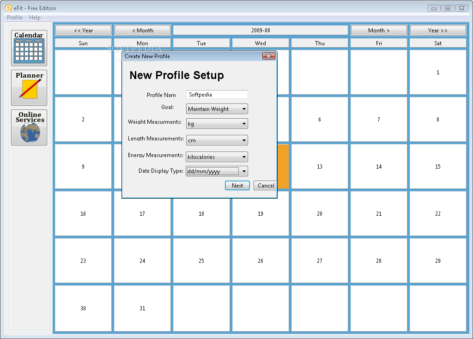The height and width of the screenshot is (339, 473).
Task: Select calendar day 6
Action: [320, 120]
